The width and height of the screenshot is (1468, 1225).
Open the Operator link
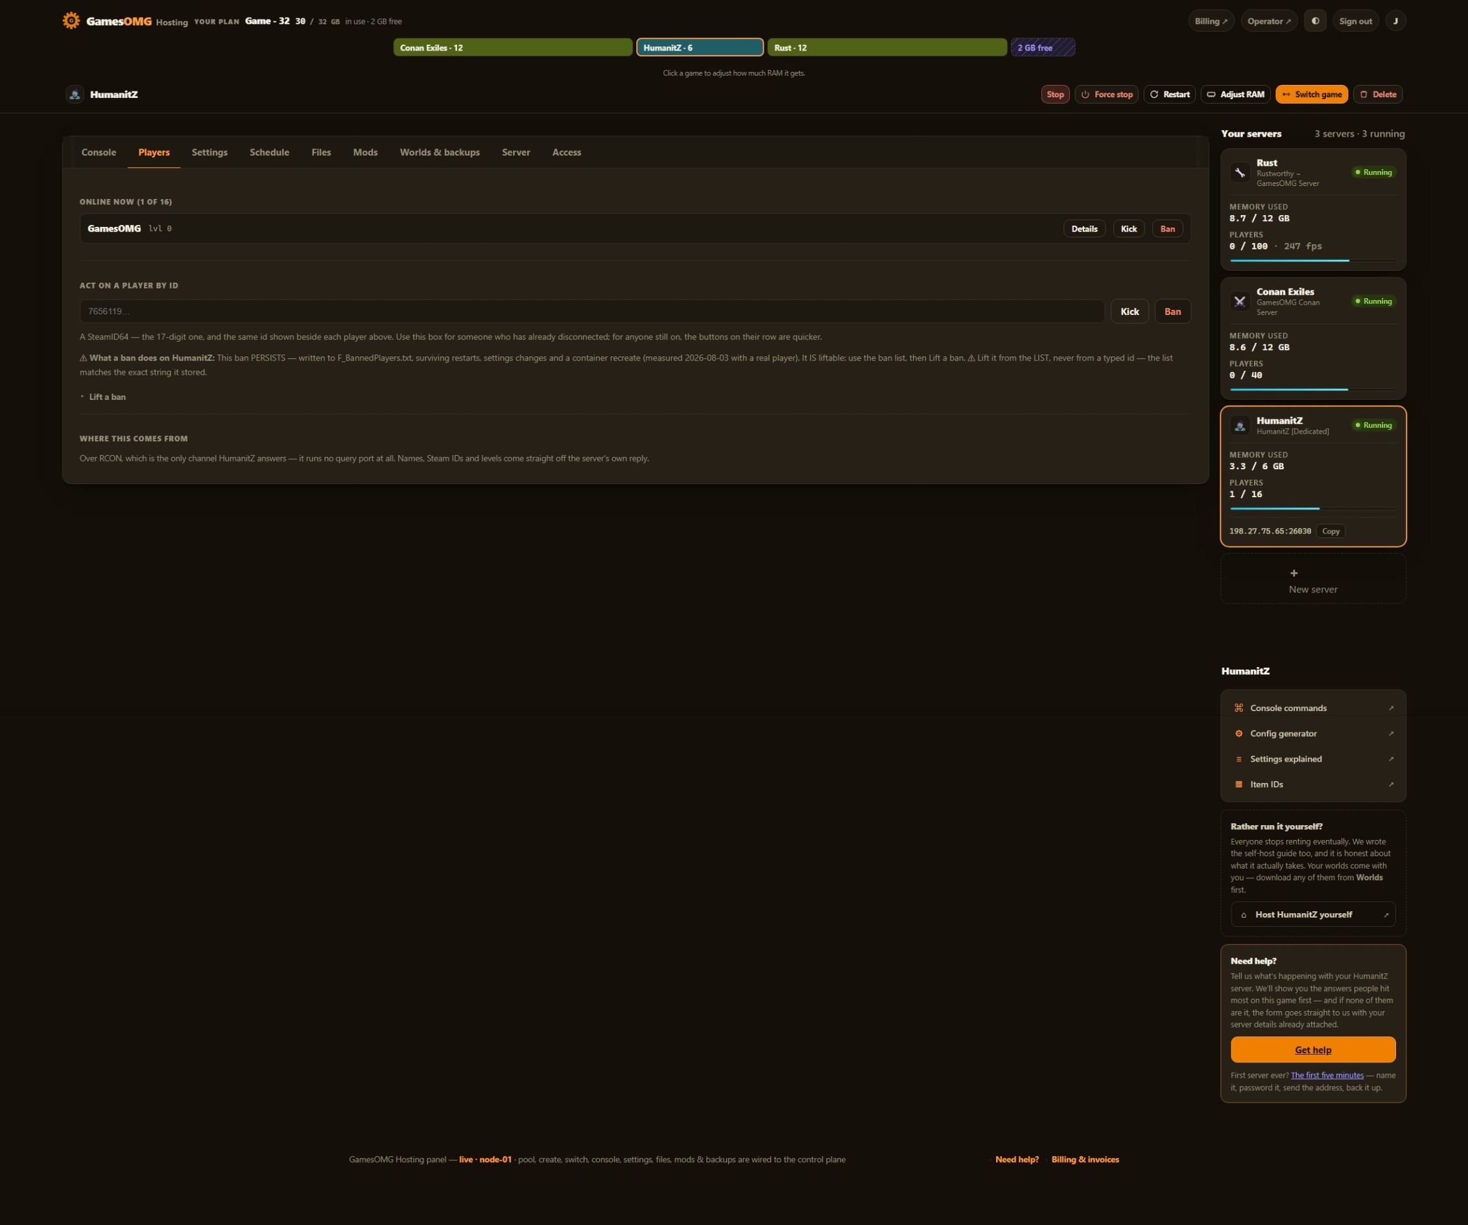pos(1269,21)
